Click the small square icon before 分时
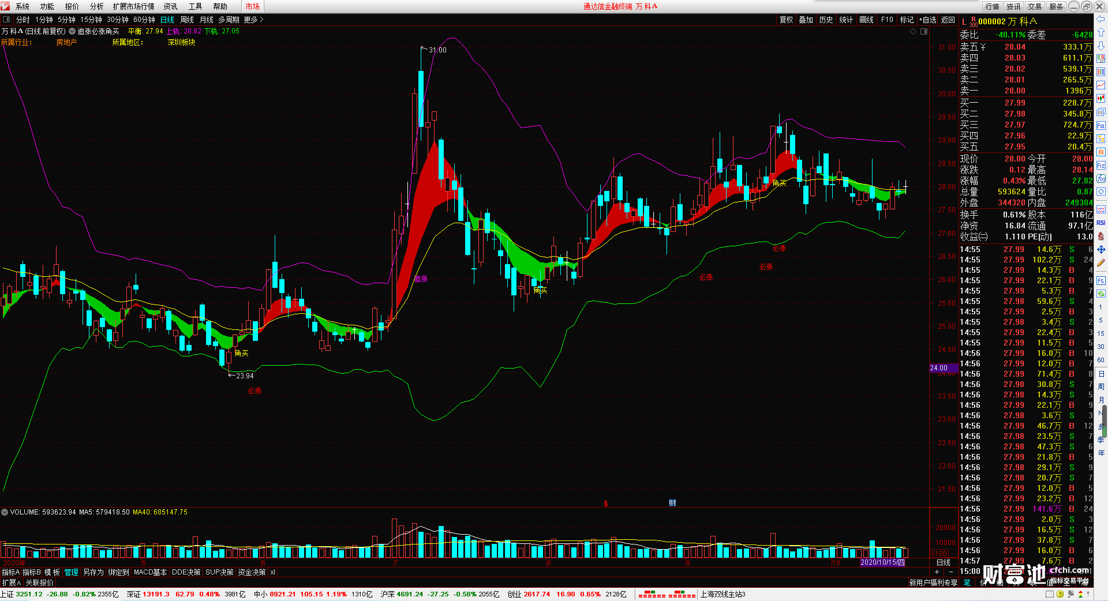Screen dimensions: 1108x601 click(x=6, y=20)
